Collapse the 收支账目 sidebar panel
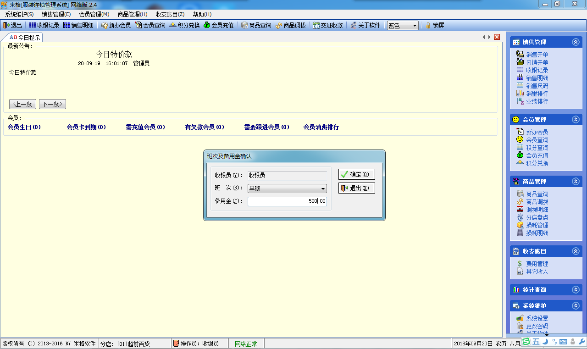Screen dimensions: 587x349 tap(576, 251)
